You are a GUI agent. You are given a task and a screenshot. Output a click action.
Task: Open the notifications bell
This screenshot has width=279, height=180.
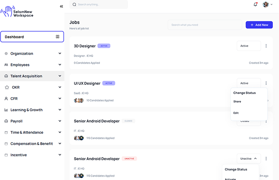255,5
